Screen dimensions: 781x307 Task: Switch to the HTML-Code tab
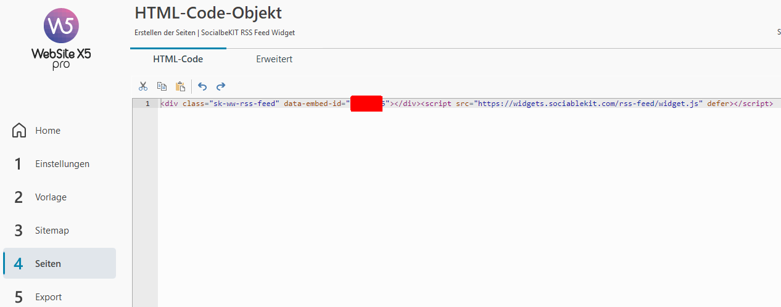coord(178,59)
